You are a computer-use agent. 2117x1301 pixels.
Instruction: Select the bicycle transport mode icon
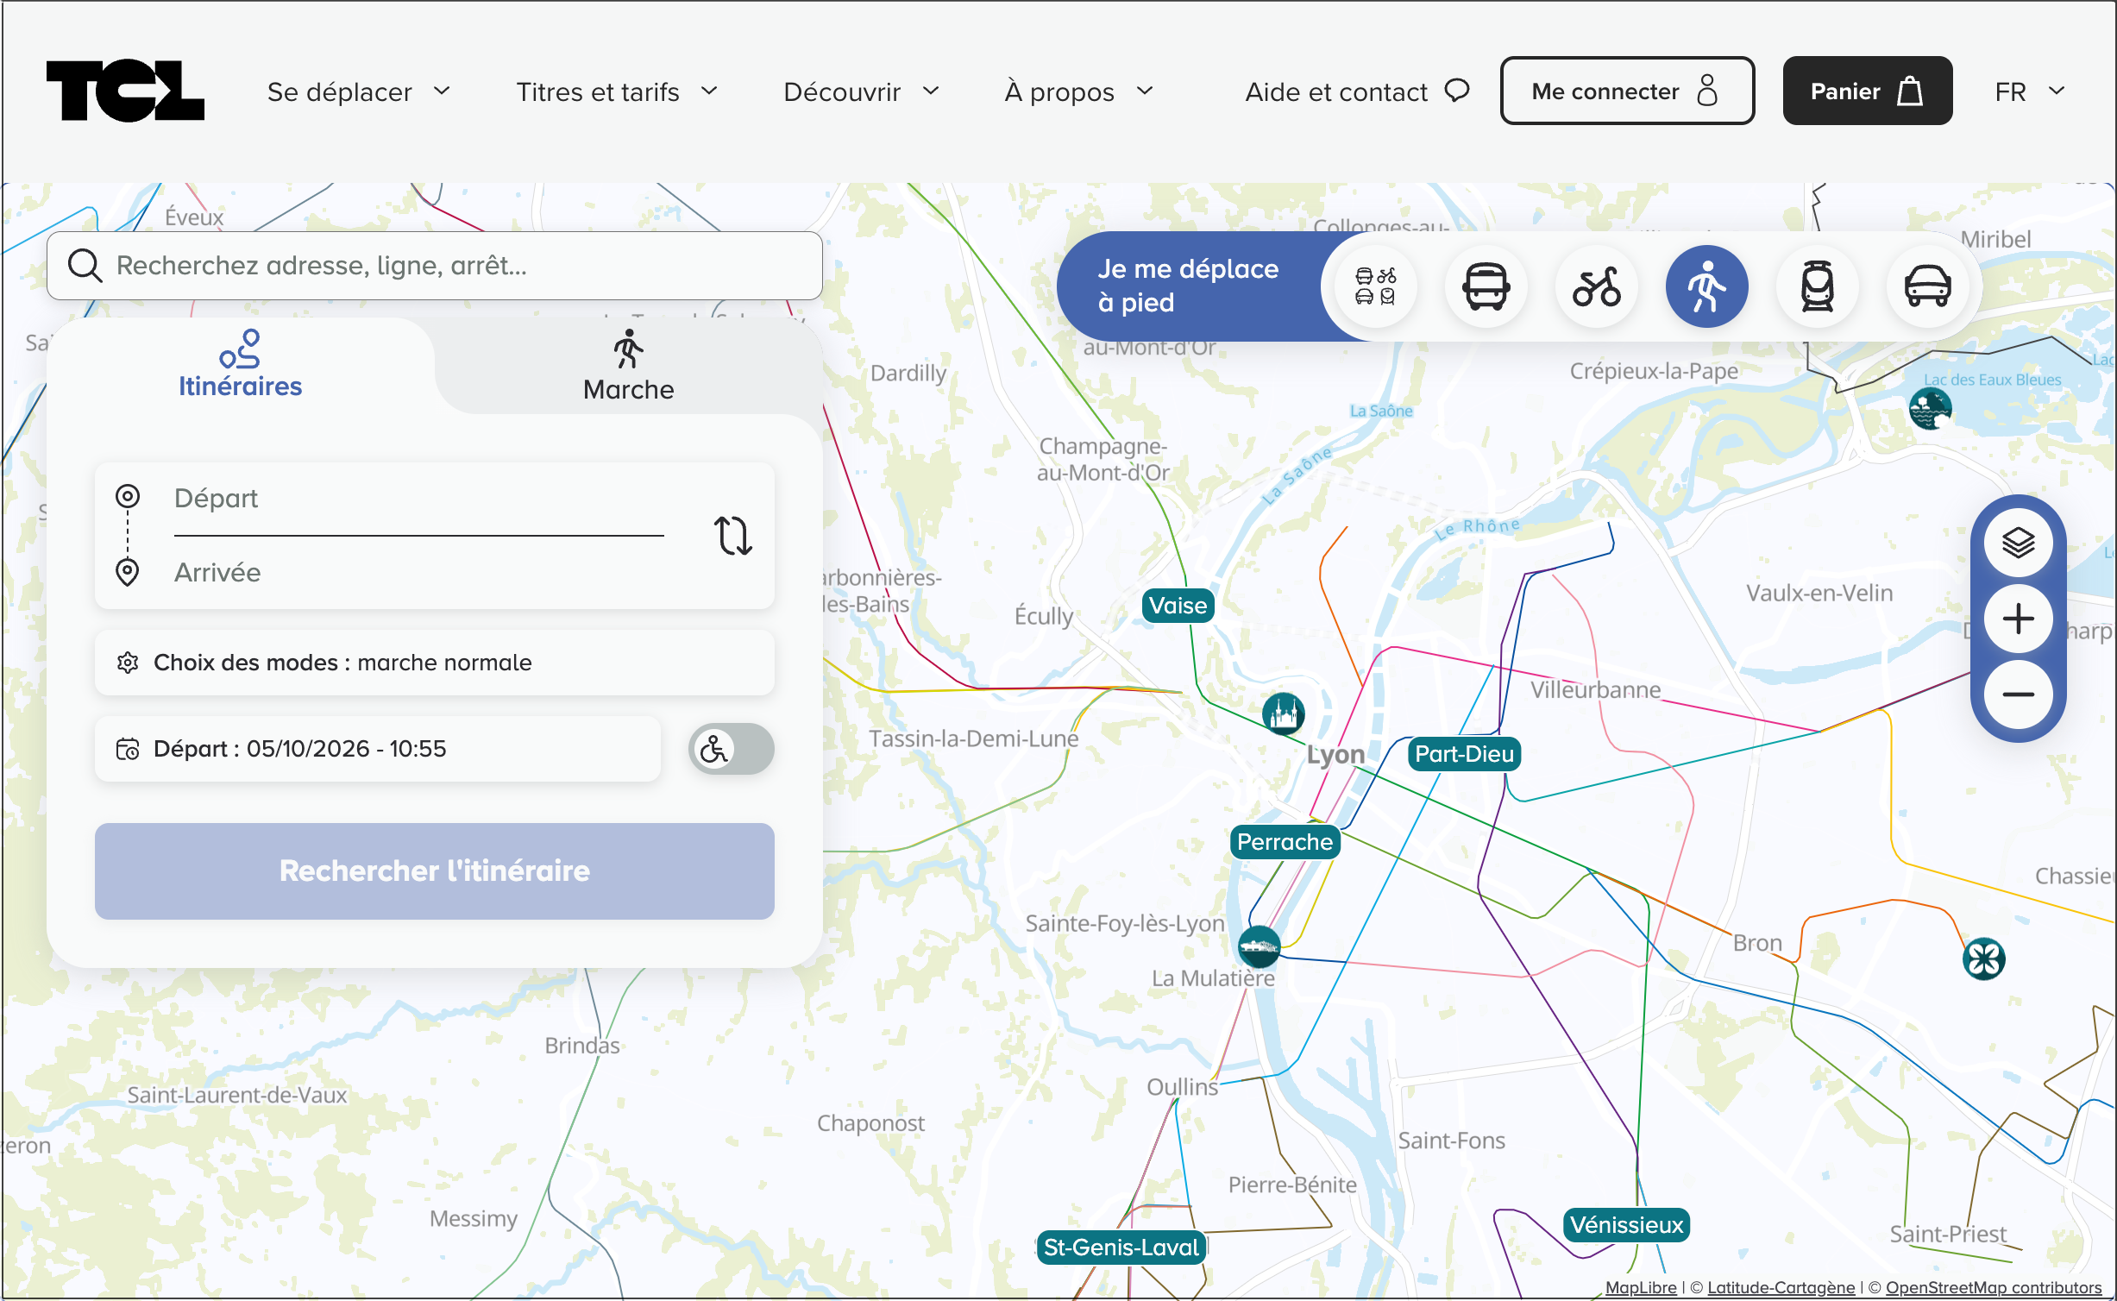pos(1597,286)
